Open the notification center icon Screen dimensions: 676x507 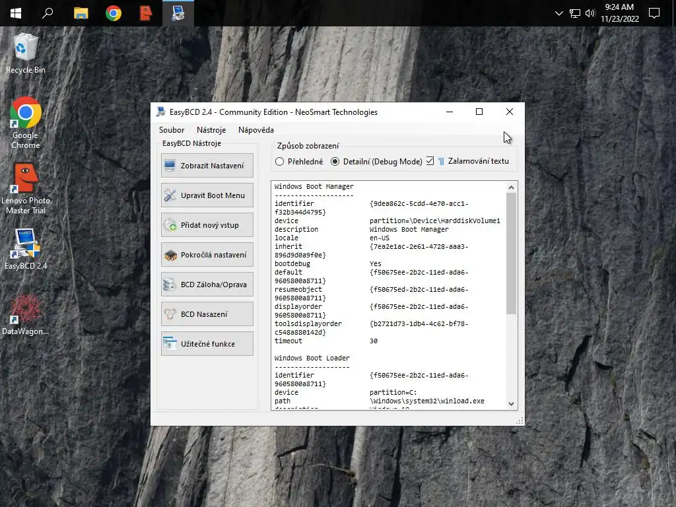click(654, 13)
